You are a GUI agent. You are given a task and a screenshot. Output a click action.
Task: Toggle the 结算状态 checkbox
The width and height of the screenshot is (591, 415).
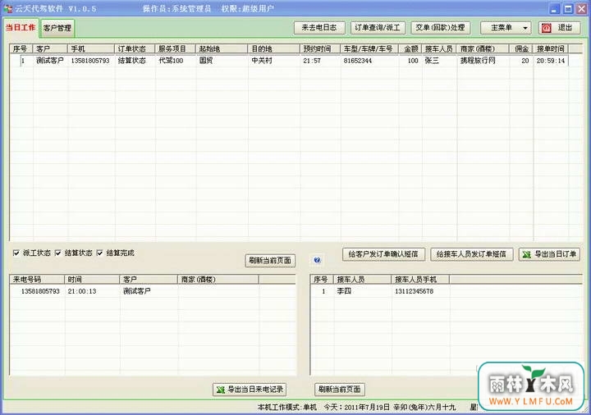click(x=58, y=253)
